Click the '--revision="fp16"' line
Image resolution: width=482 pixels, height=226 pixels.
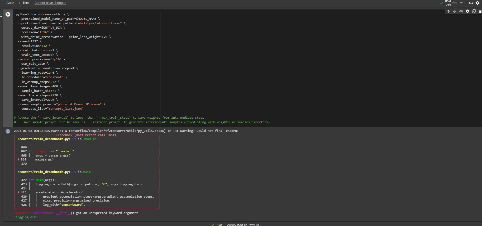coord(35,32)
